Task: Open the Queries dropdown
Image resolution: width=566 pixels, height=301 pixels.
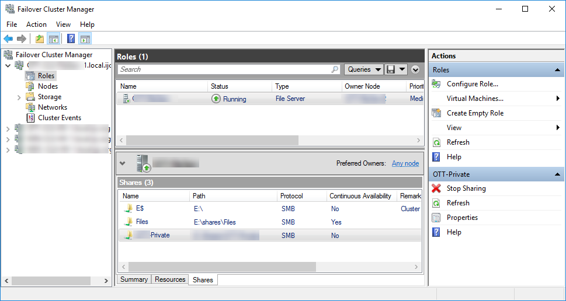Action: [x=363, y=69]
